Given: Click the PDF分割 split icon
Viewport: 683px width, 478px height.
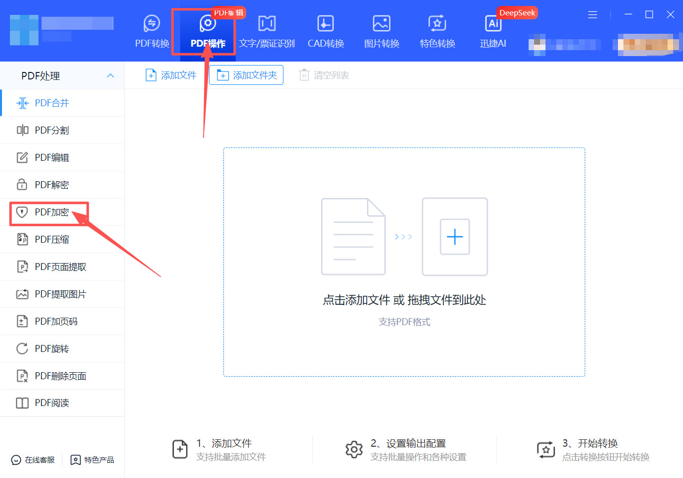Looking at the screenshot, I should tap(22, 130).
